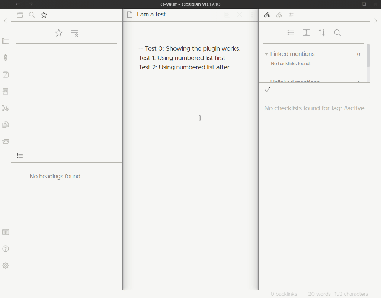The width and height of the screenshot is (381, 298).
Task: Switch to the tags pane using the # tab
Action: click(x=291, y=15)
